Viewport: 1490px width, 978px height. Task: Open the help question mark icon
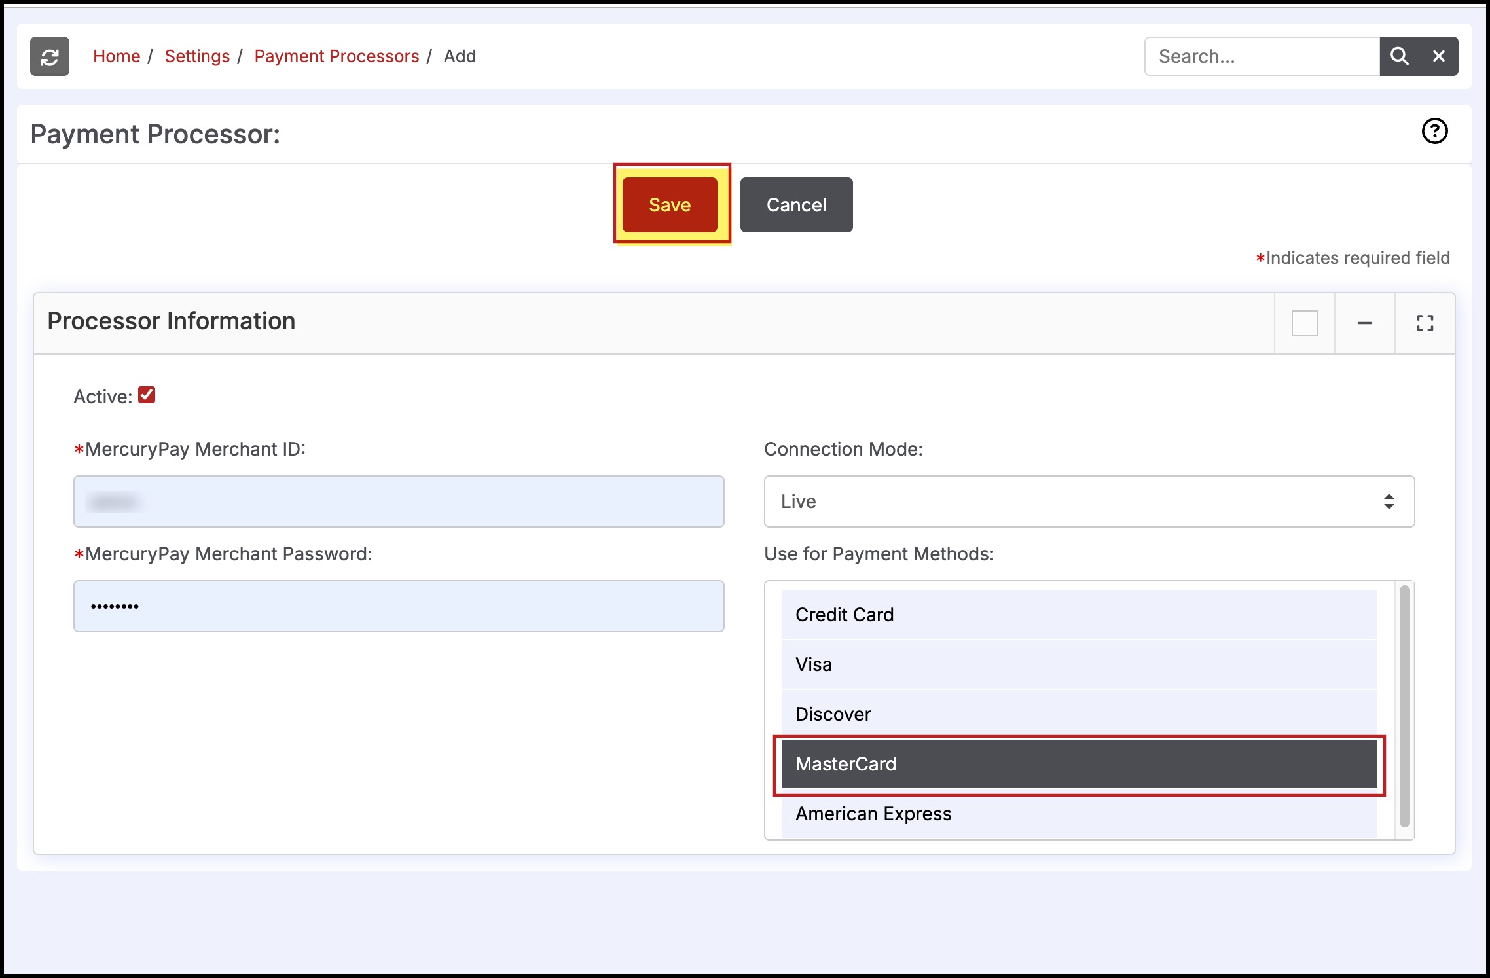pyautogui.click(x=1434, y=132)
